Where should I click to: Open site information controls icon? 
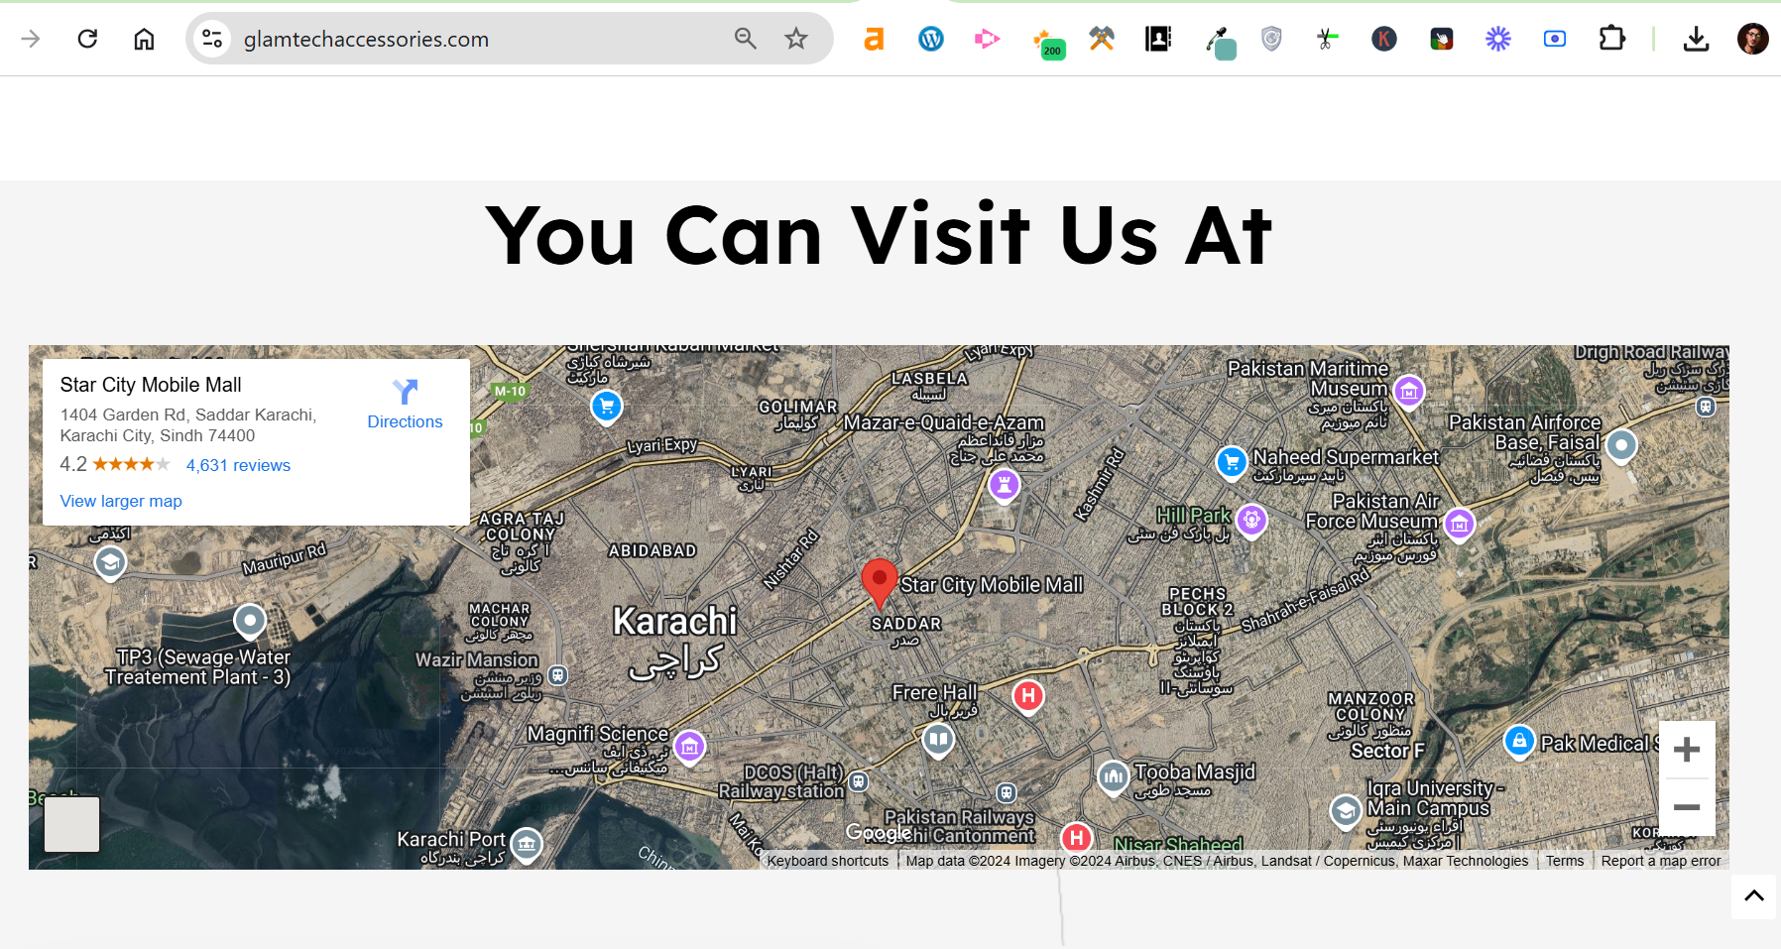[x=212, y=39]
